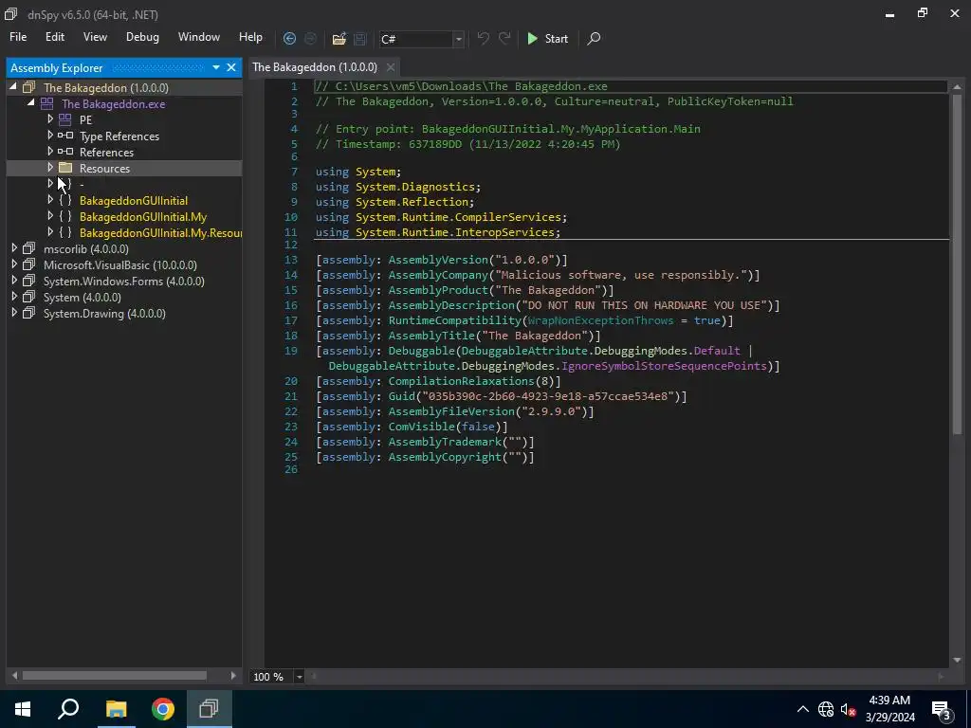
Task: Open the Edit menu
Action: tap(54, 37)
